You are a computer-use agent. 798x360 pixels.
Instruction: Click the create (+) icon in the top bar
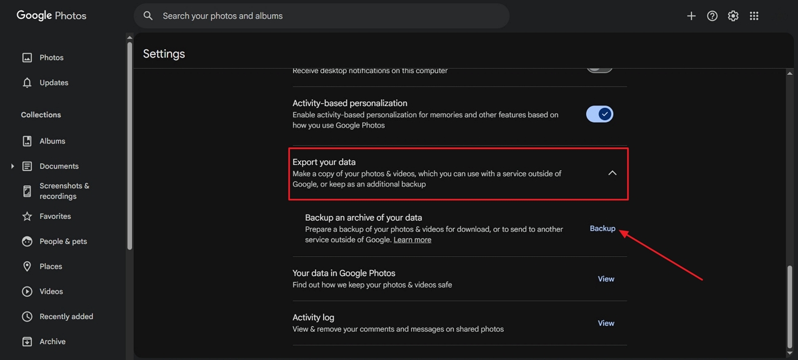point(691,15)
